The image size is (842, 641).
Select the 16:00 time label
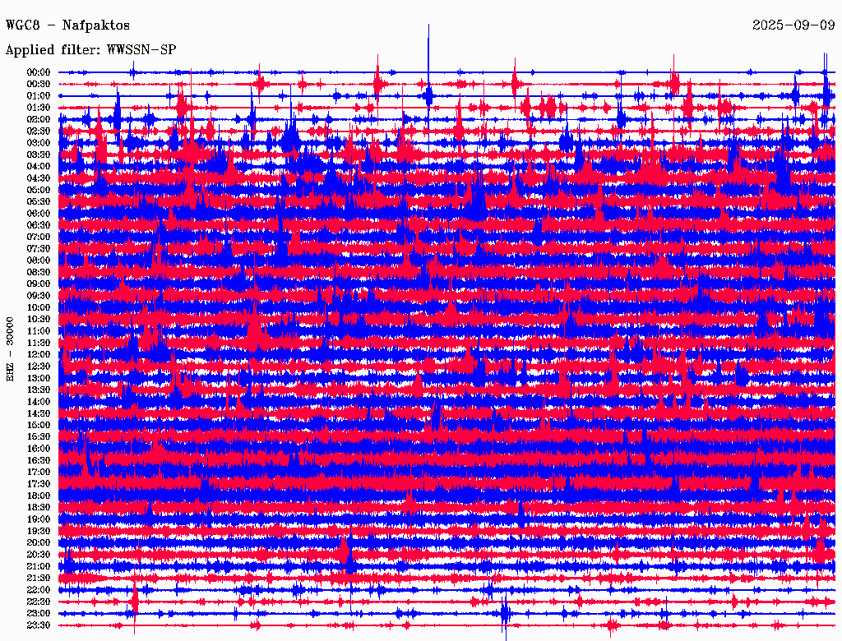(x=39, y=449)
